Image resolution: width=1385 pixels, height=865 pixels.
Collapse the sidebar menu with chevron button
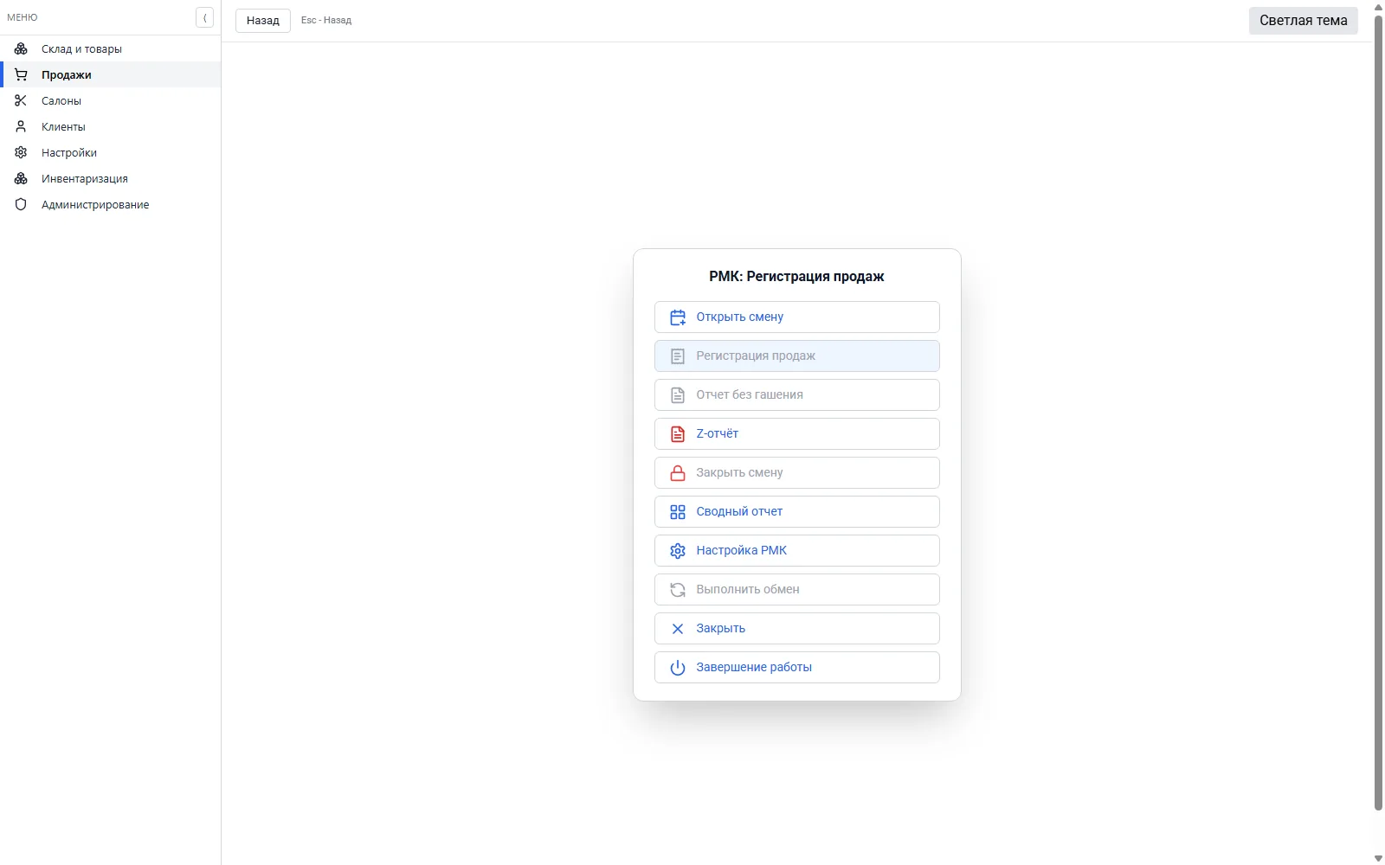(x=204, y=17)
